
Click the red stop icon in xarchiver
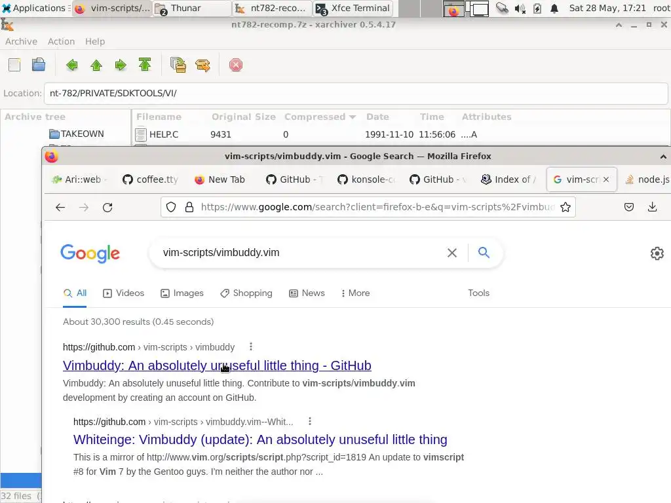pos(236,65)
